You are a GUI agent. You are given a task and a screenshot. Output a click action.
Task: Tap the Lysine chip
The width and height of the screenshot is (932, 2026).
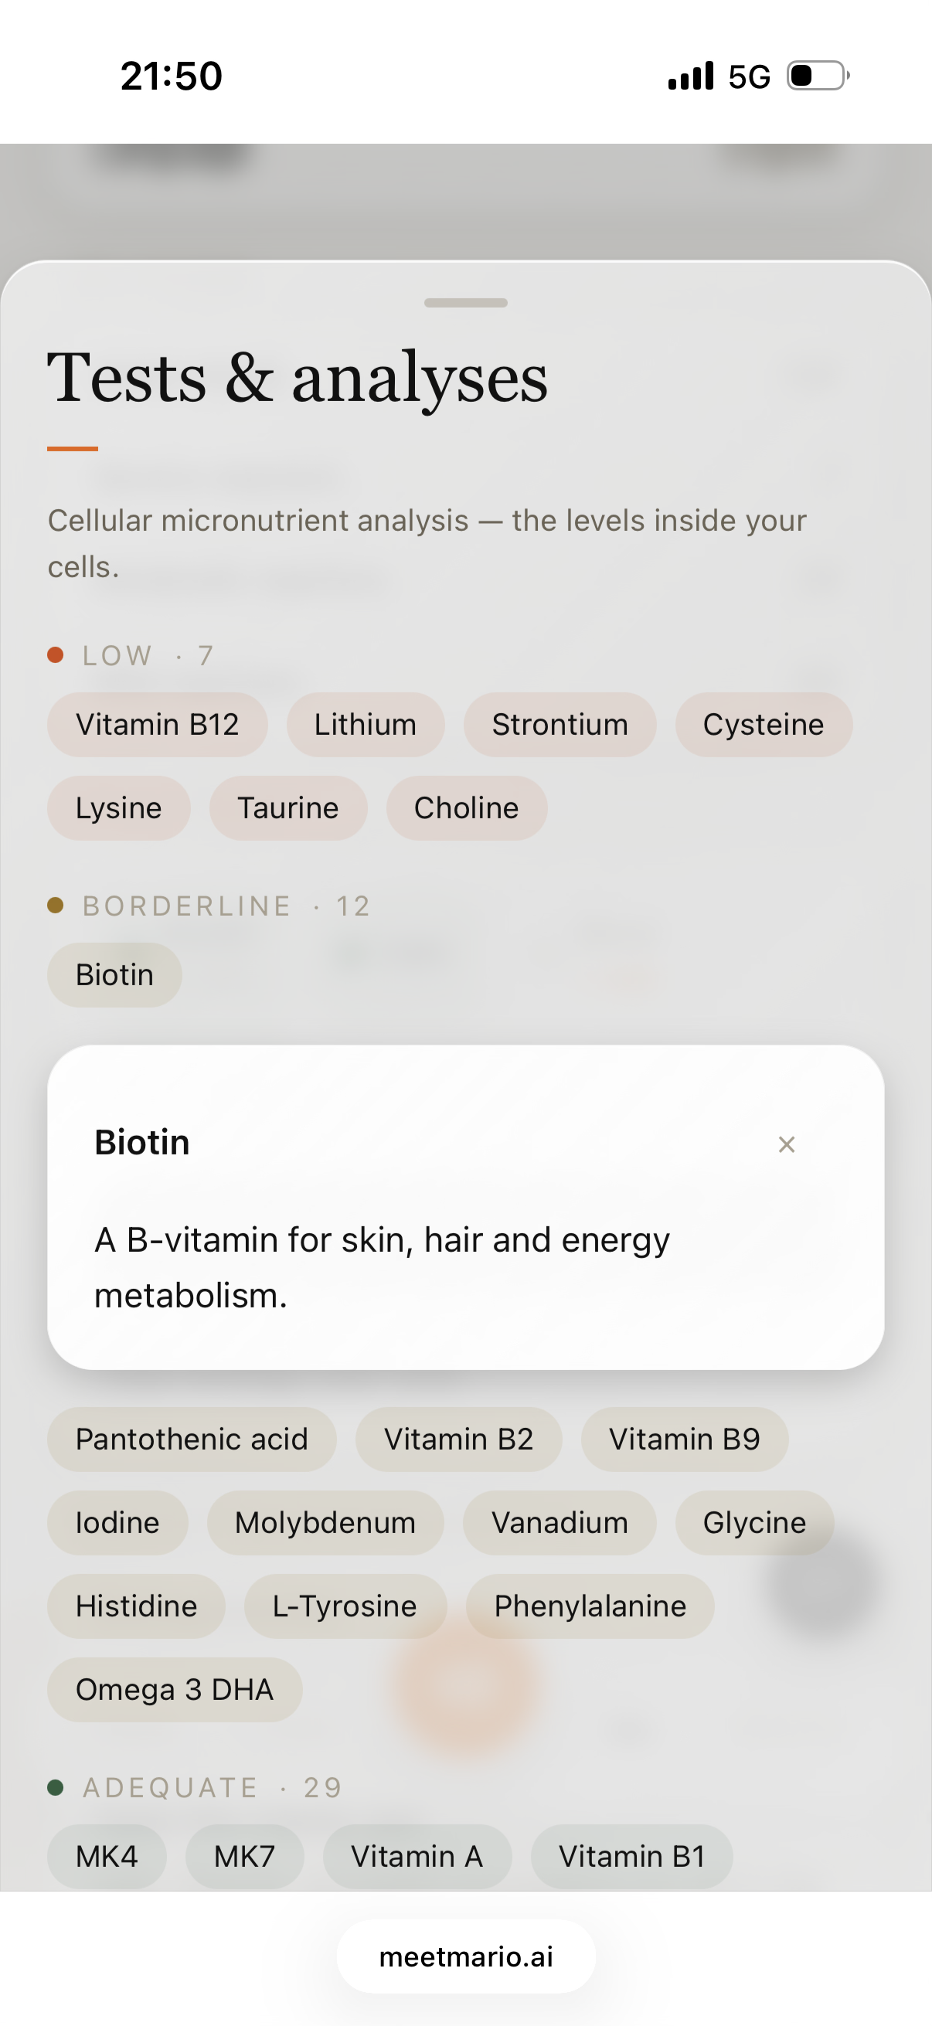(119, 807)
